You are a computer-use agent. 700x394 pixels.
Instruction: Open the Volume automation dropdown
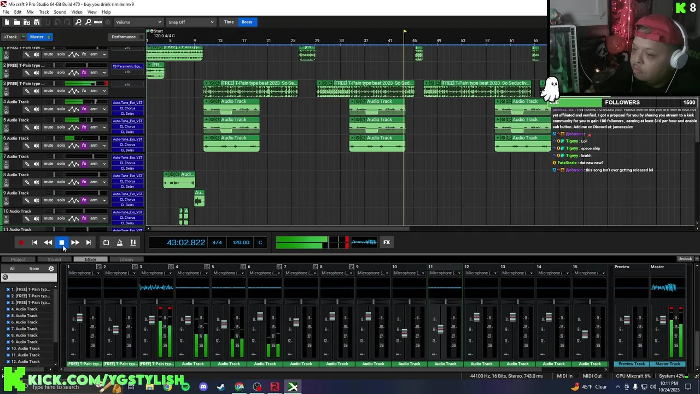point(138,22)
